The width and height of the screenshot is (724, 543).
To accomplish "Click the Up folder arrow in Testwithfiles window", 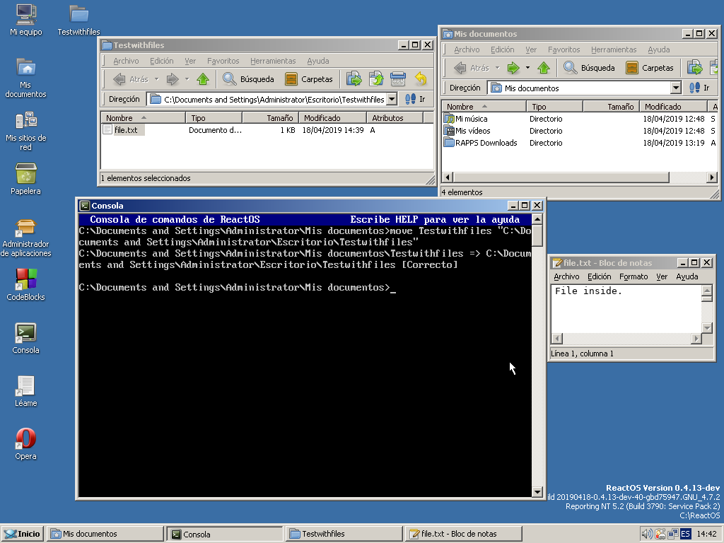I will coord(203,79).
